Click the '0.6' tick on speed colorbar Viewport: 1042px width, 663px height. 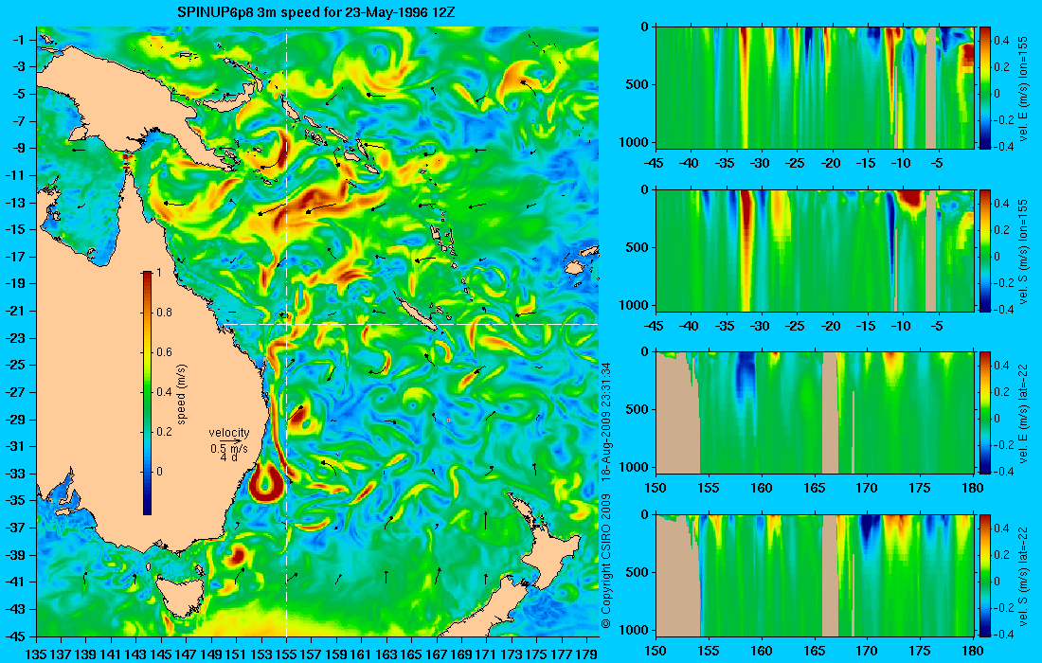164,352
